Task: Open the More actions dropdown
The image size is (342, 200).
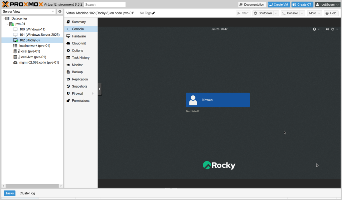Action: click(x=314, y=13)
